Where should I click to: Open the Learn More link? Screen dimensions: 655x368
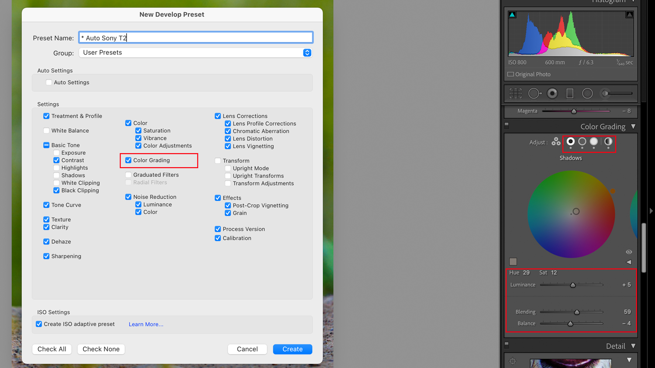pos(146,324)
